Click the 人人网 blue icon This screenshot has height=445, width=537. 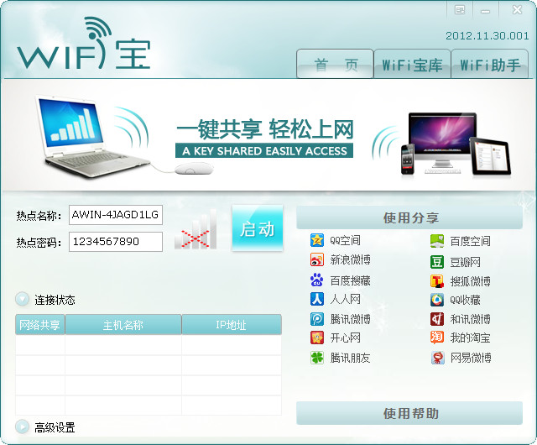pyautogui.click(x=317, y=299)
